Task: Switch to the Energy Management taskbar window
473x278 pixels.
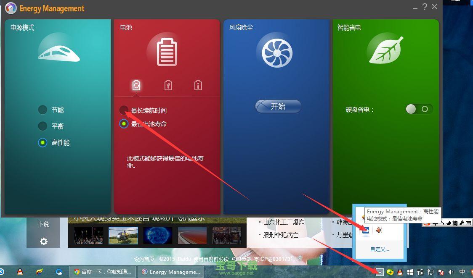Action: click(x=170, y=272)
